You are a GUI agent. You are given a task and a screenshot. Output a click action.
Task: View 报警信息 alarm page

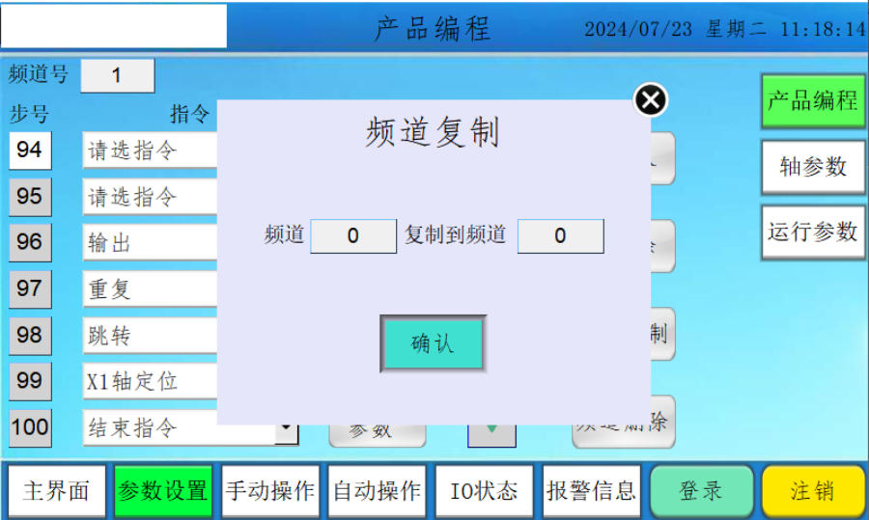[x=591, y=491]
